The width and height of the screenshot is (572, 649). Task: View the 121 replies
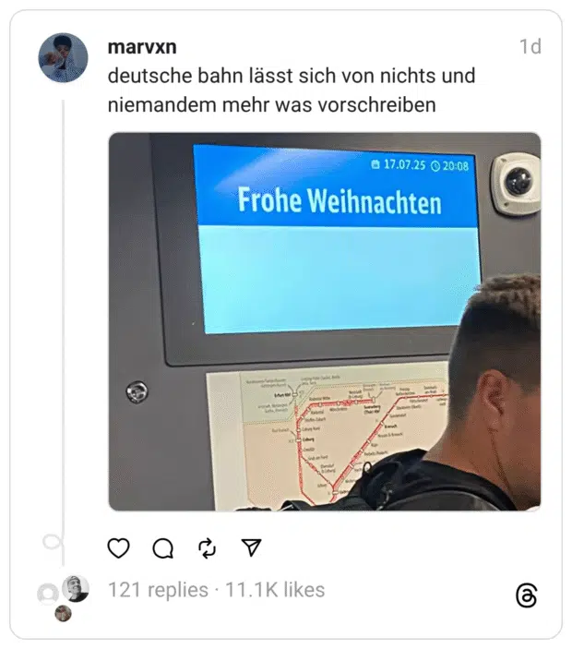pos(158,589)
